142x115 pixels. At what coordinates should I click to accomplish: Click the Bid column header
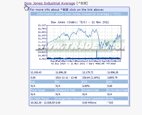tap(68, 82)
